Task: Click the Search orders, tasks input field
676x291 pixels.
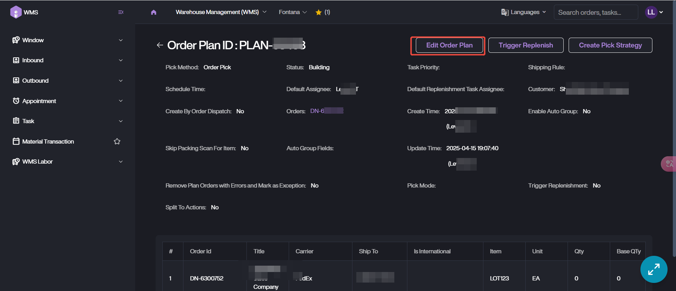Action: pyautogui.click(x=595, y=12)
